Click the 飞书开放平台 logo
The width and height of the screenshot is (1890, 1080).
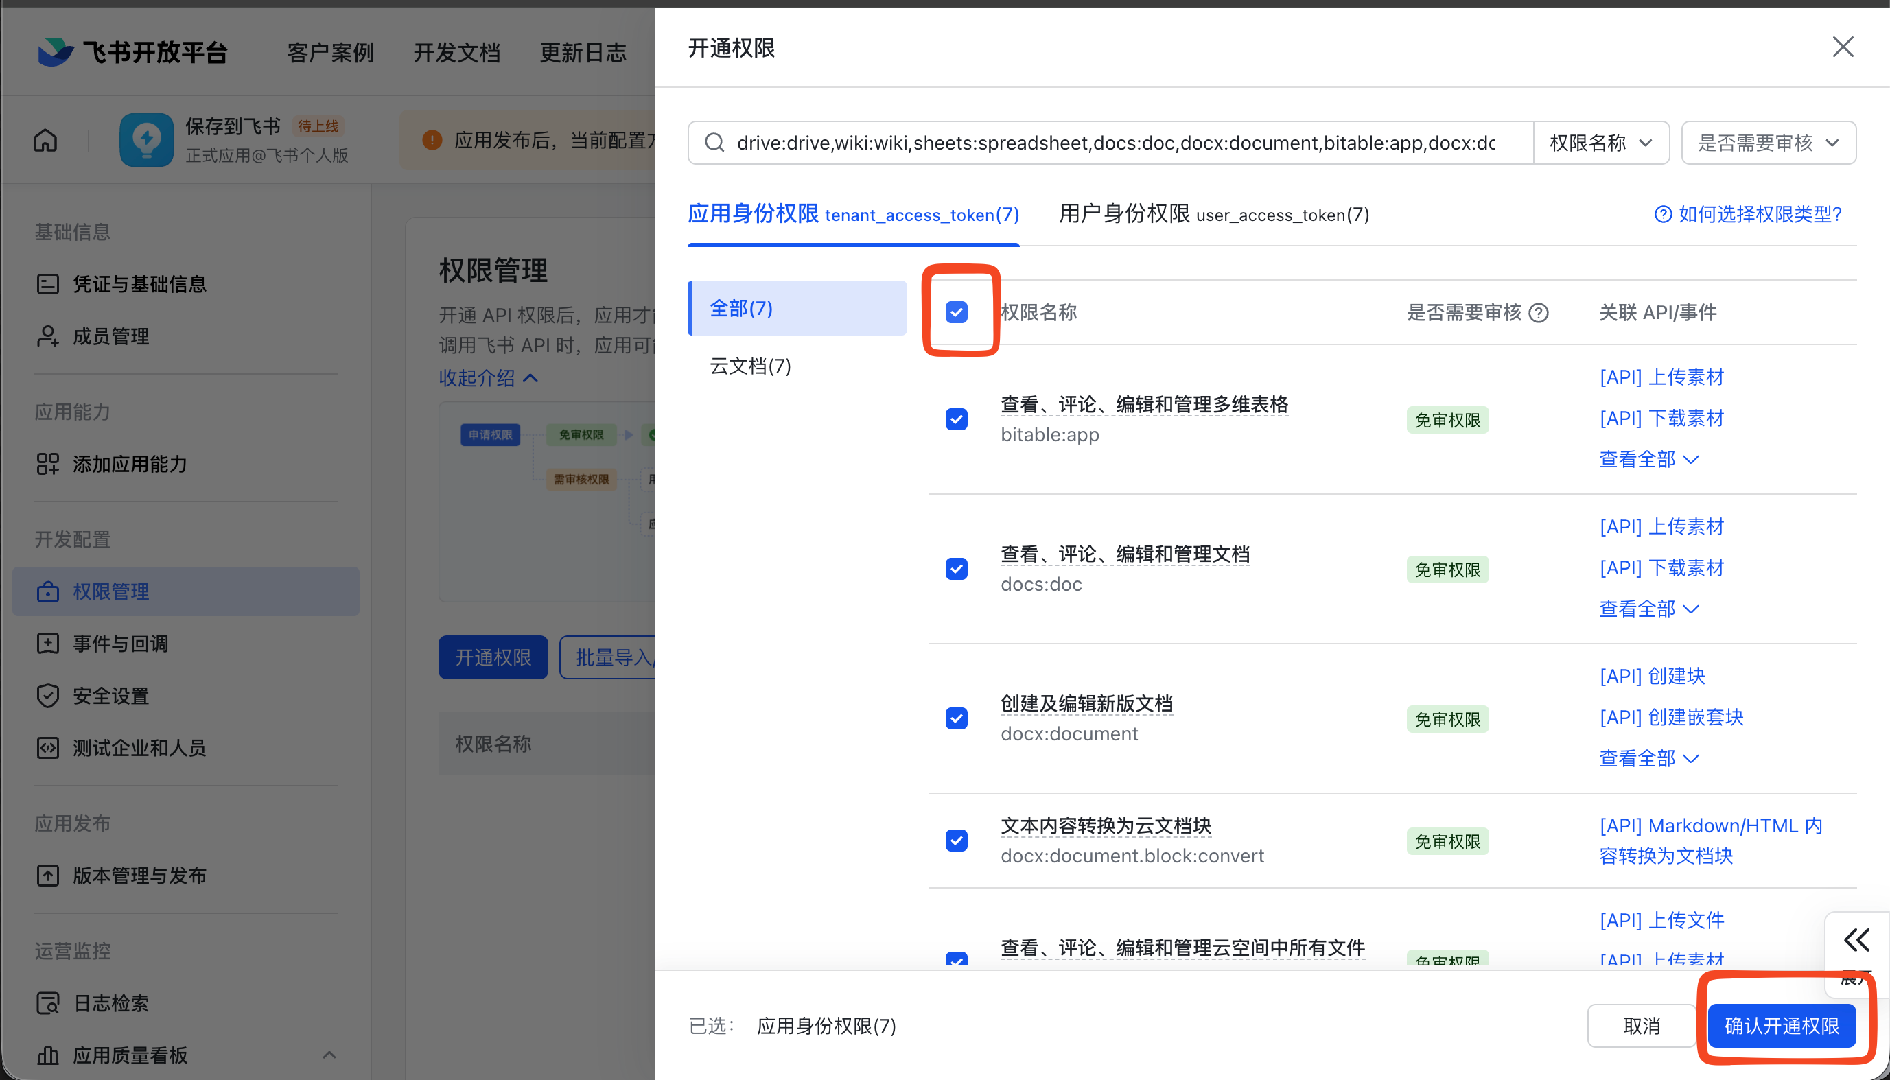pyautogui.click(x=132, y=52)
